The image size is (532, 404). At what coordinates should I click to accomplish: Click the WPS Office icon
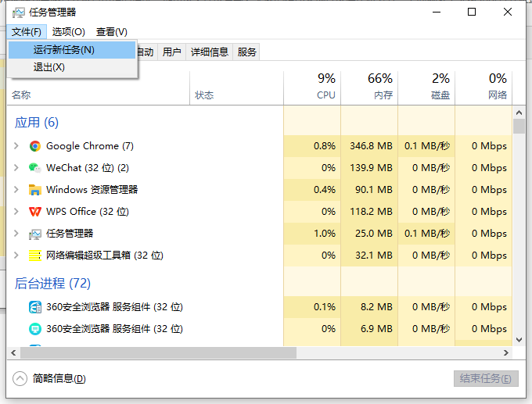point(34,212)
